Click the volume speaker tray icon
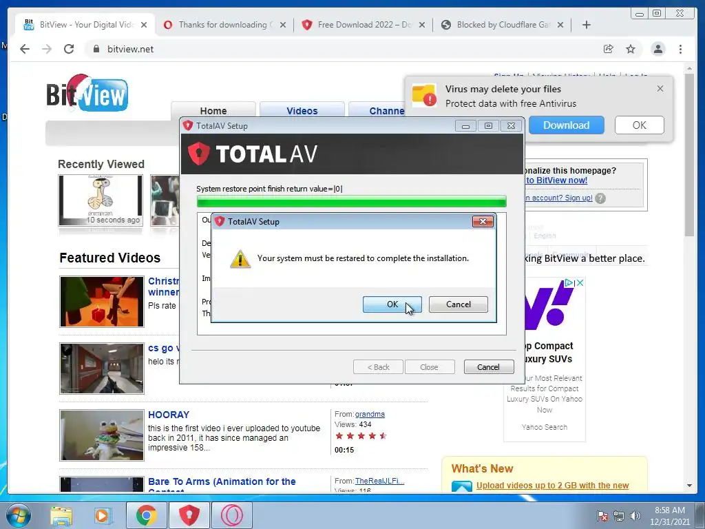 tap(635, 516)
